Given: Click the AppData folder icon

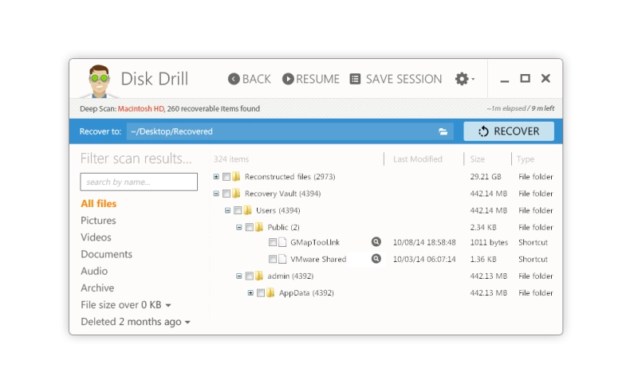Looking at the screenshot, I should [270, 292].
